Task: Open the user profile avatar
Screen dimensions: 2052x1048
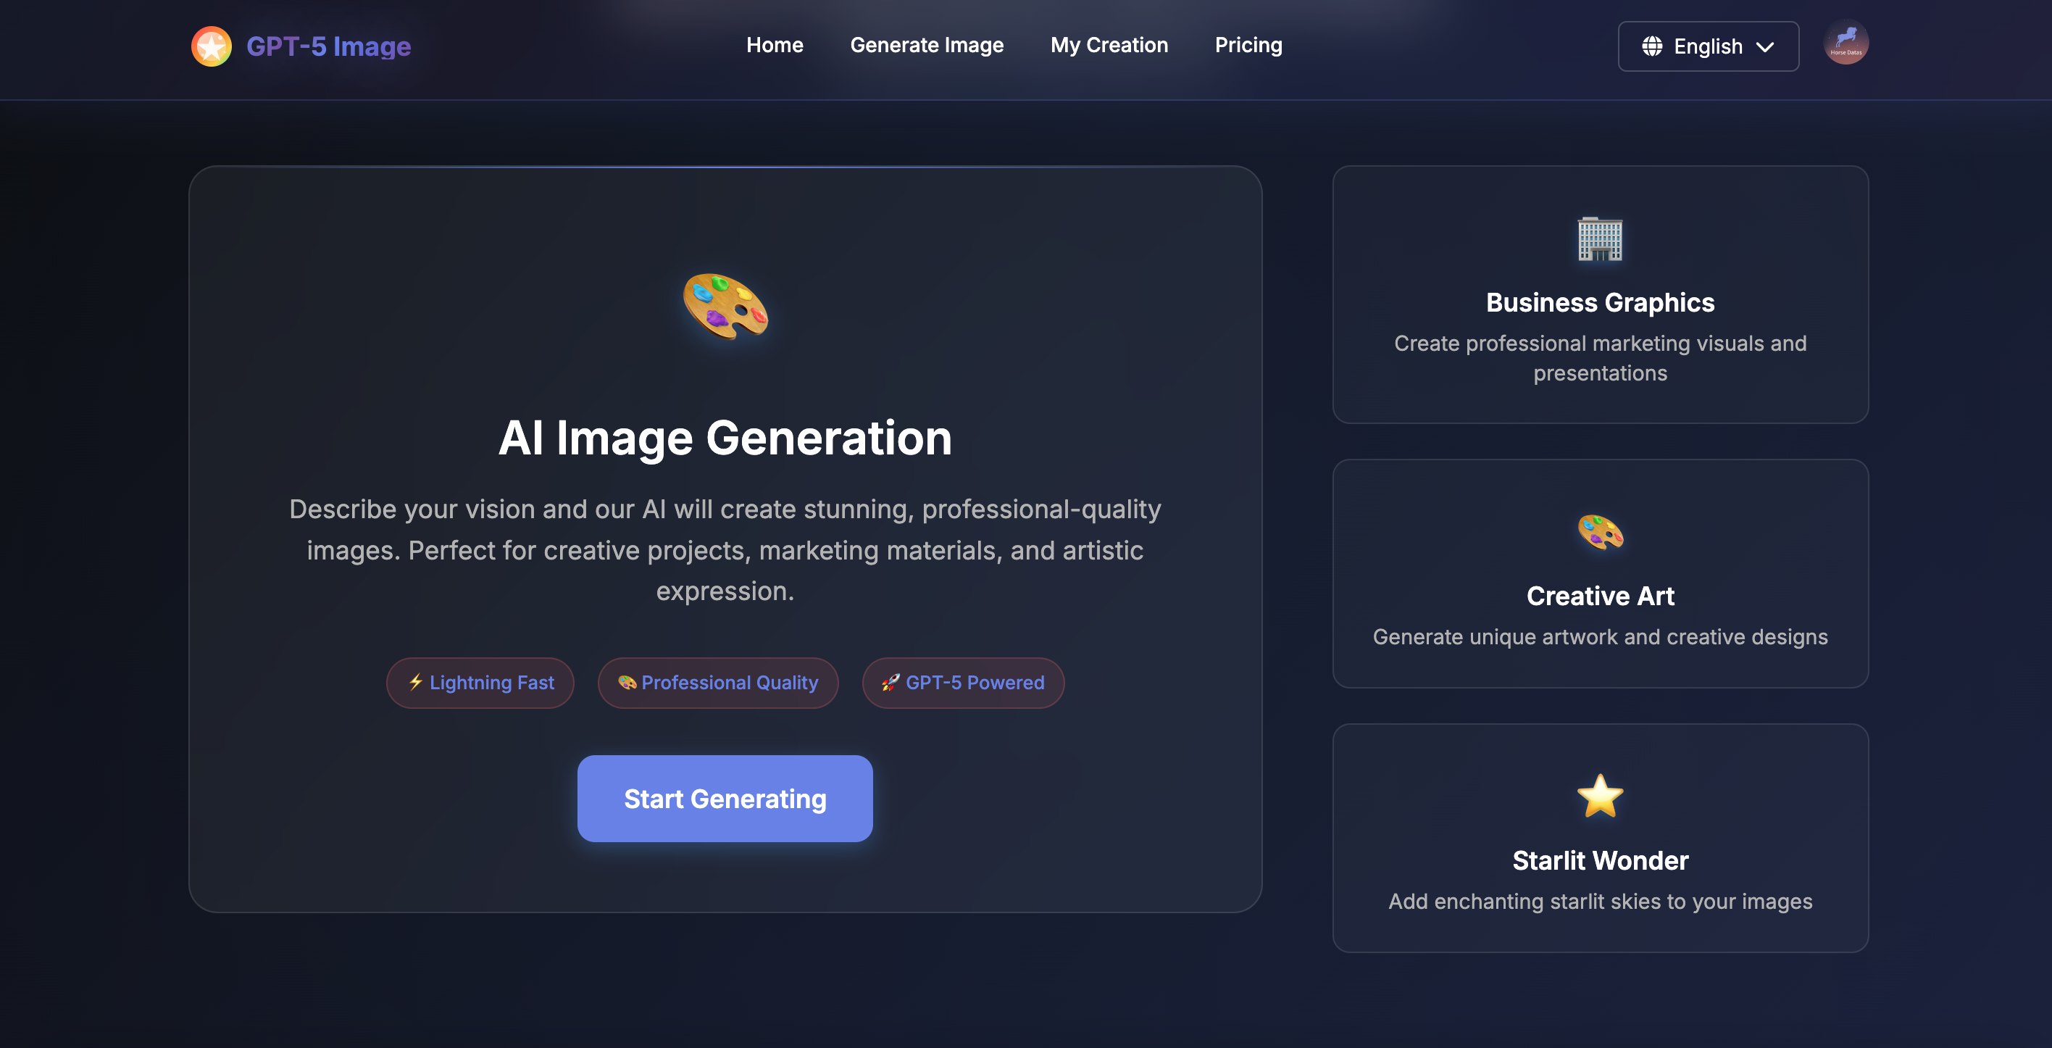Action: coord(1845,43)
